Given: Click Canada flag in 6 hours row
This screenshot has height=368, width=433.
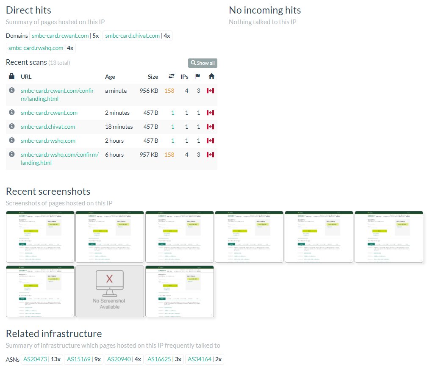Looking at the screenshot, I should (x=210, y=155).
